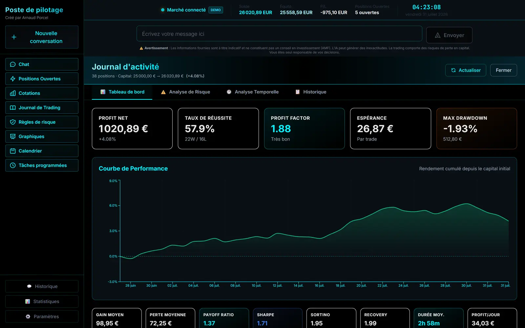Image resolution: width=525 pixels, height=328 pixels.
Task: Click the Actualiser refresh button
Action: click(x=466, y=70)
